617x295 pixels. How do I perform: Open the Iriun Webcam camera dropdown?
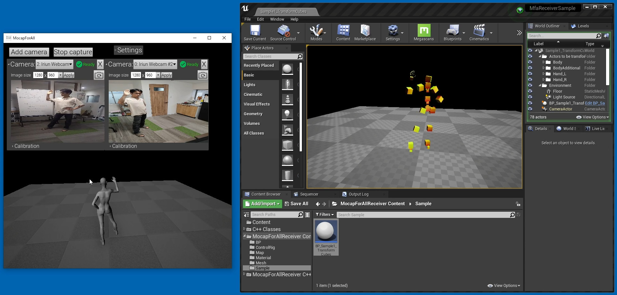(54, 64)
